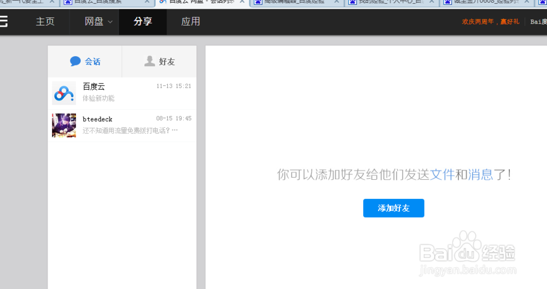Click the 欢庆两周年，赢好礼 promo link
Screen dimensions: 547x289
click(x=491, y=22)
